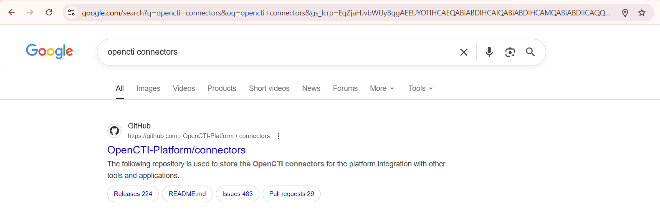Open the three-dot menu beside GitHub result
The height and width of the screenshot is (211, 660).
[x=278, y=136]
